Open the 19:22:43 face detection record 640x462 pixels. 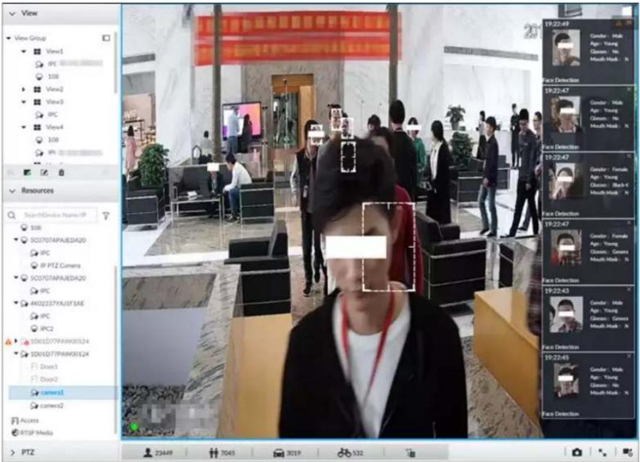[588, 319]
